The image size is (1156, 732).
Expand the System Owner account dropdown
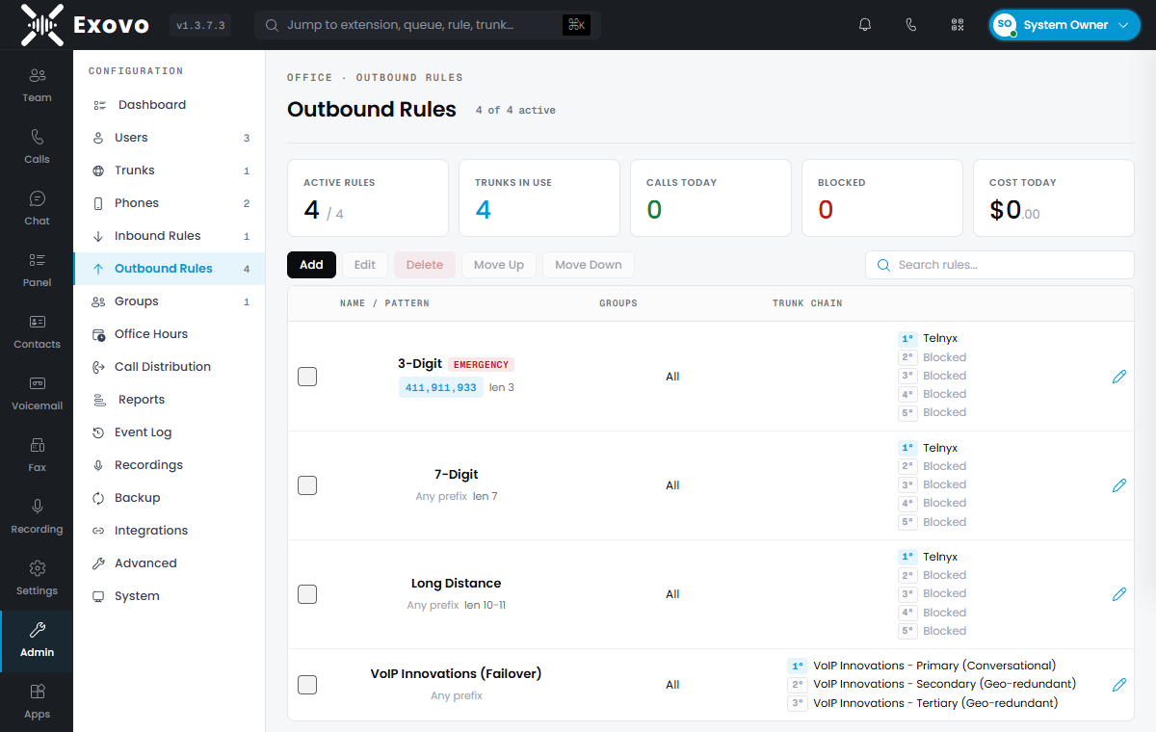pos(1065,25)
